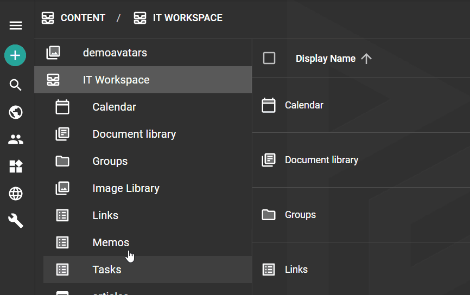Click the Links list icon in grid

pyautogui.click(x=269, y=270)
